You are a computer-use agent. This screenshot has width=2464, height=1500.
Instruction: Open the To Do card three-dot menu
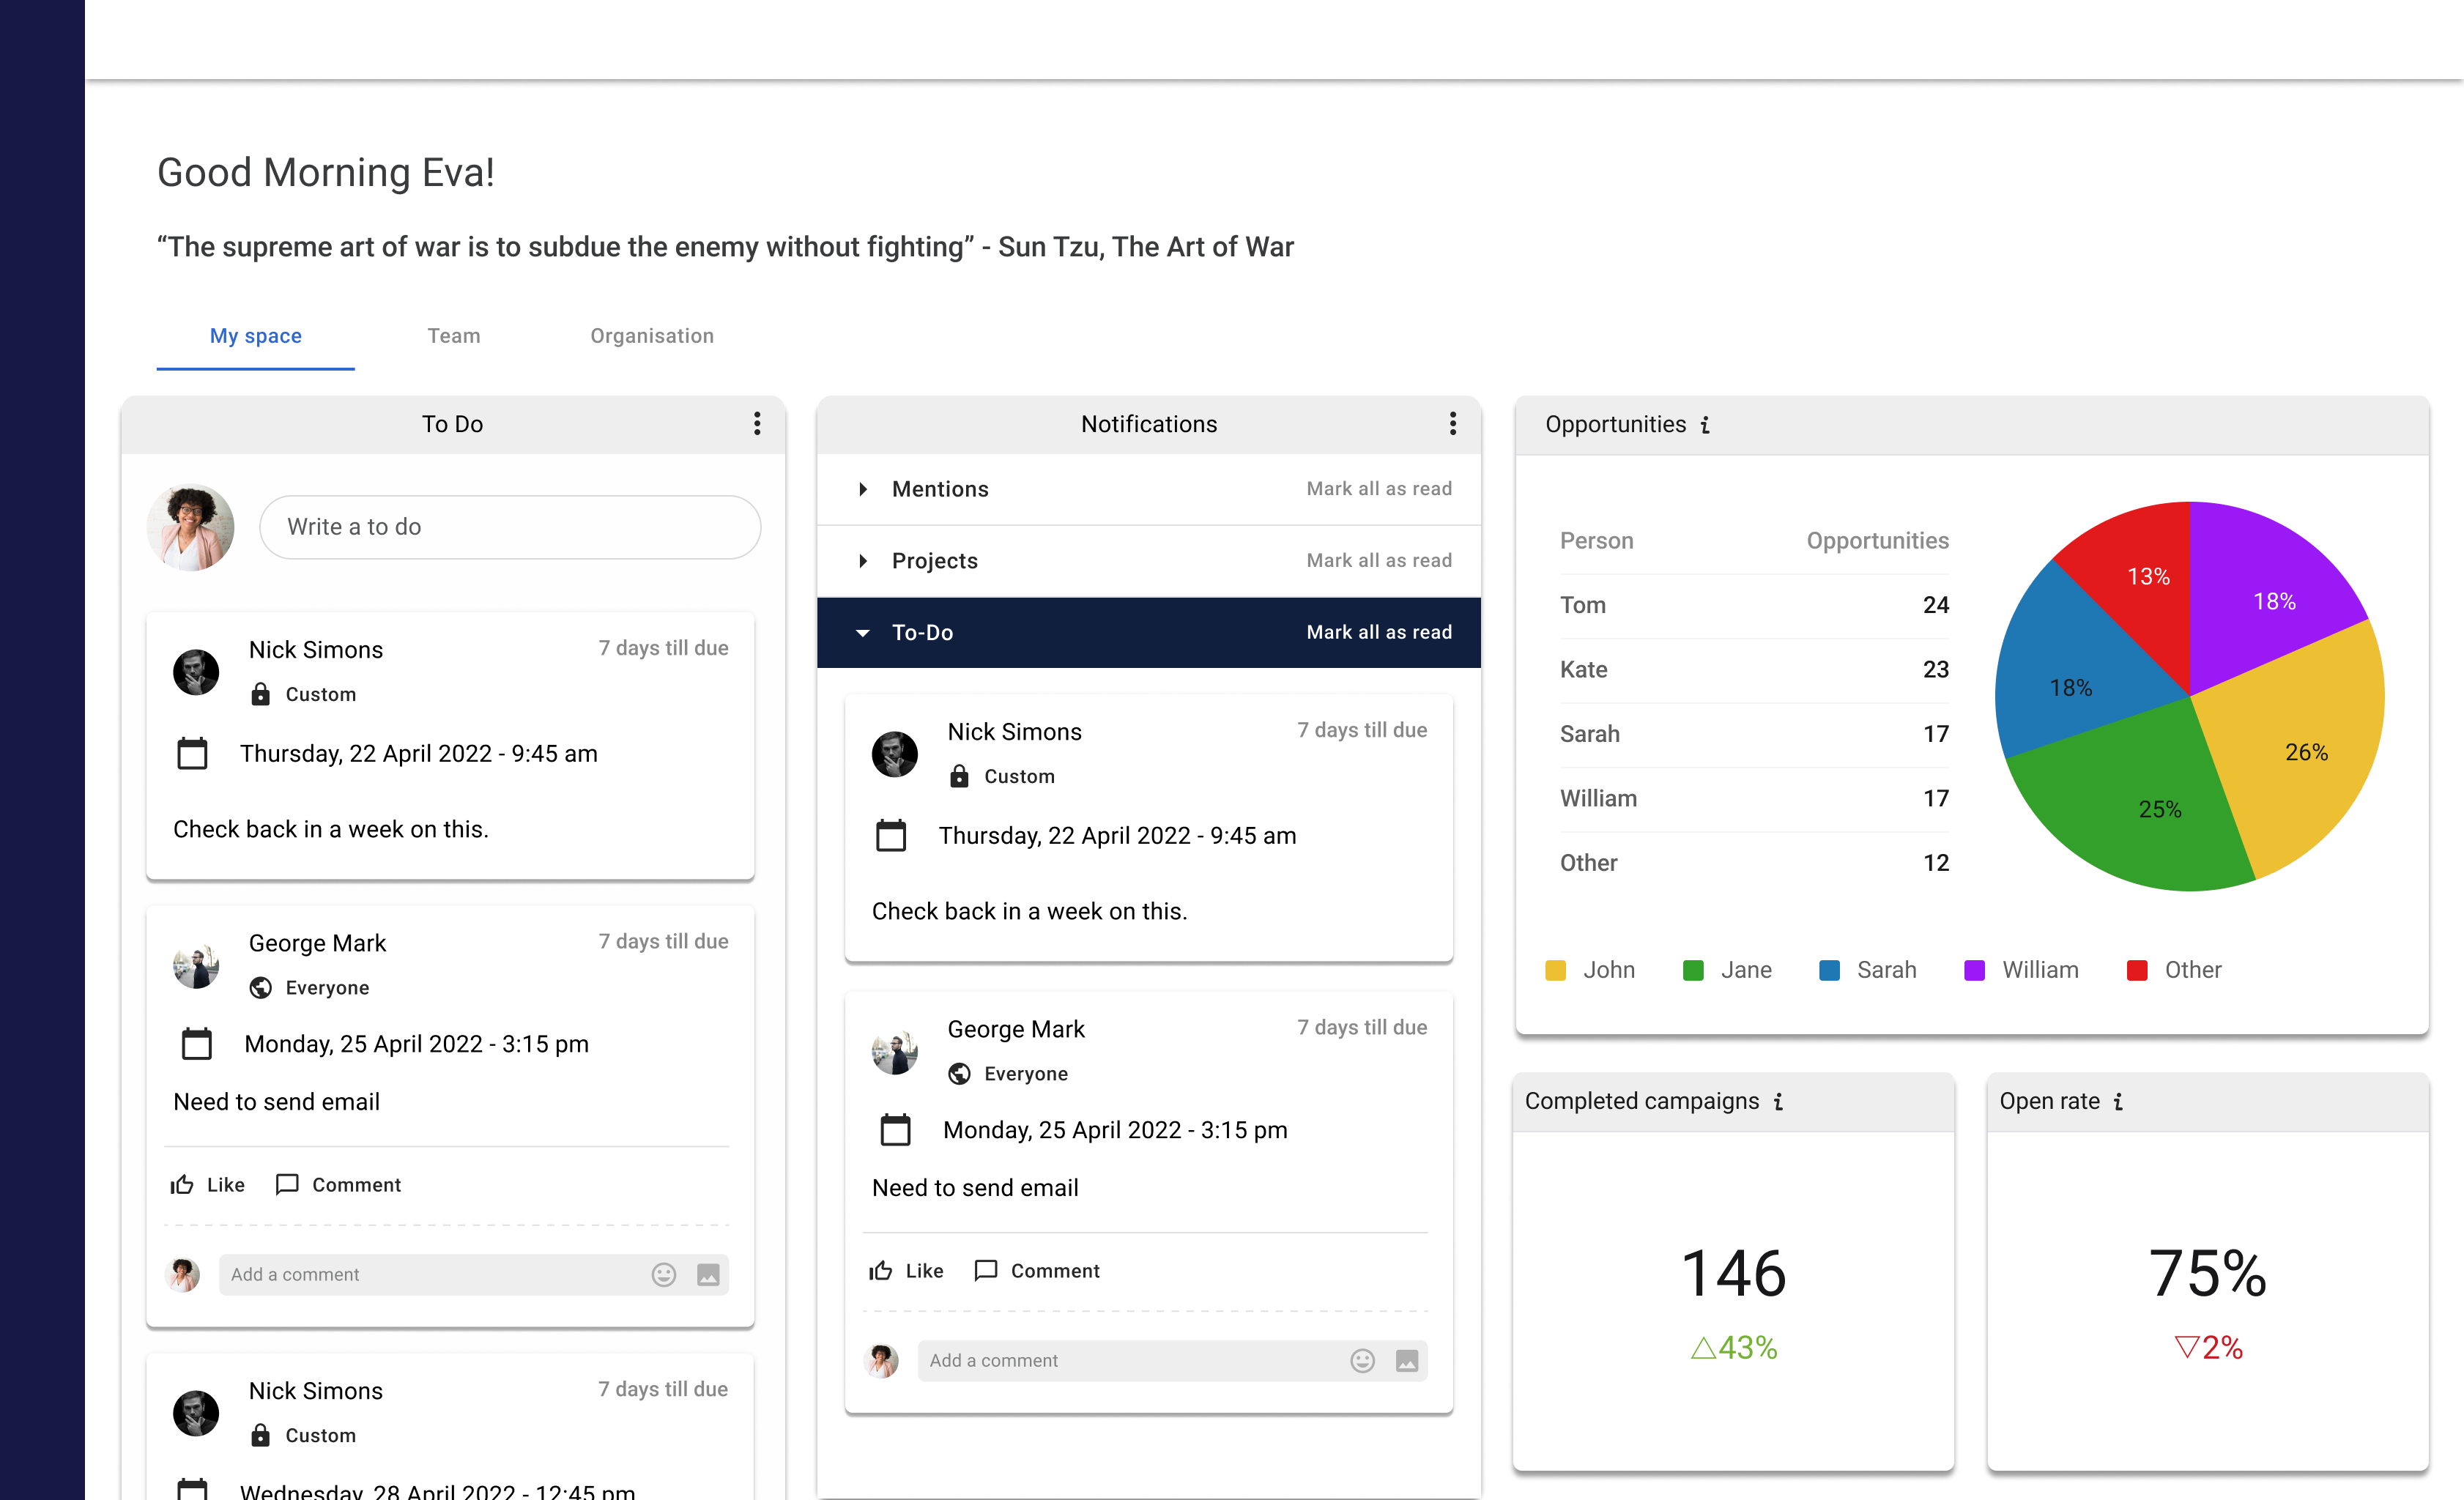757,423
